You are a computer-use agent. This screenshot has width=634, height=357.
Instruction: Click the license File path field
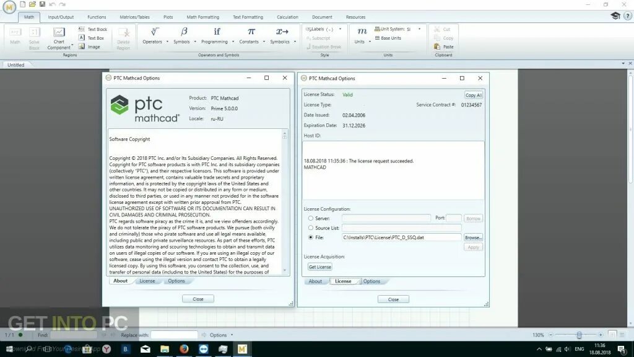coord(401,237)
